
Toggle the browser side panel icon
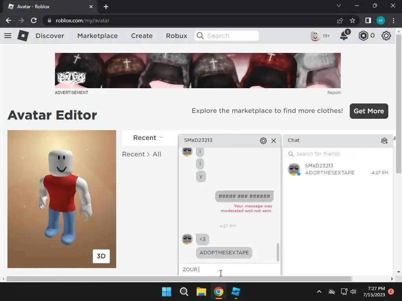tap(368, 20)
